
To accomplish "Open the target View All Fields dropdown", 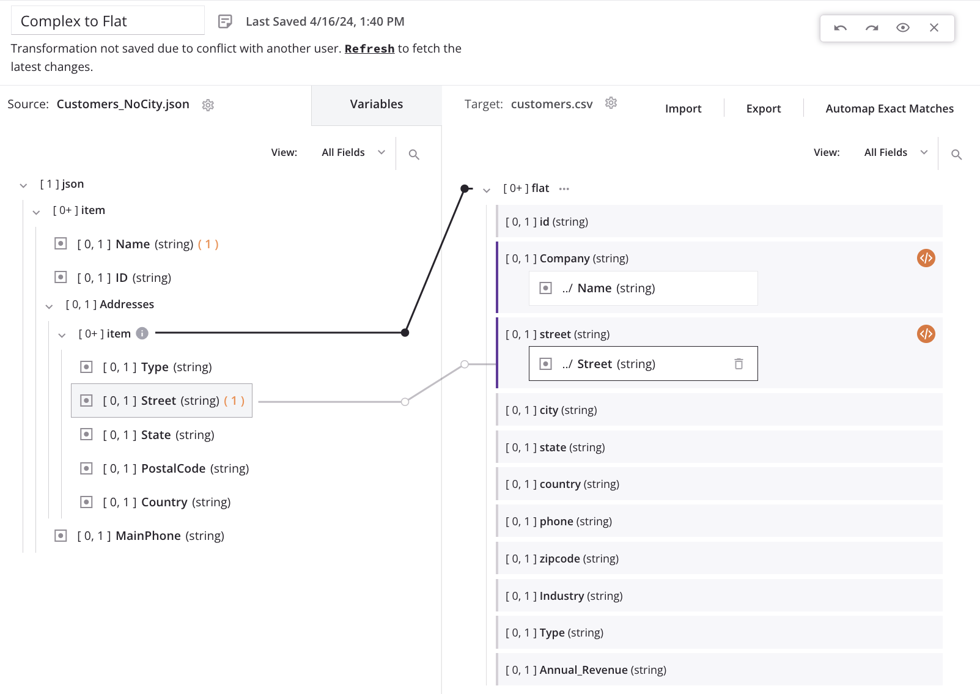I will [895, 153].
